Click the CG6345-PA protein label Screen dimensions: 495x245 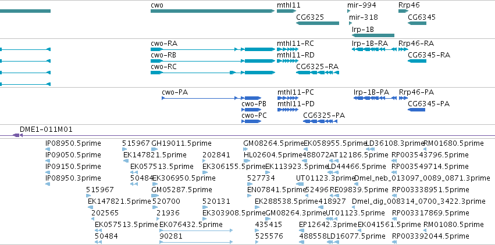click(x=429, y=104)
